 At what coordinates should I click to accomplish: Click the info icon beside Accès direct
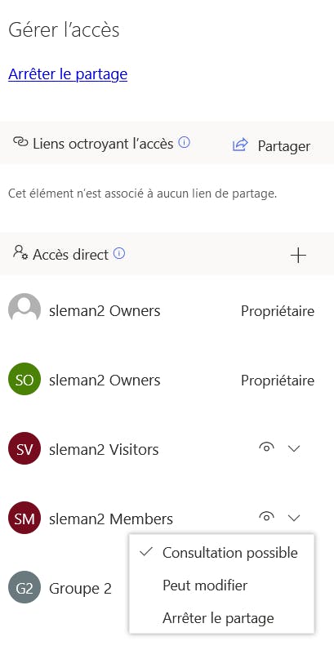tap(119, 253)
